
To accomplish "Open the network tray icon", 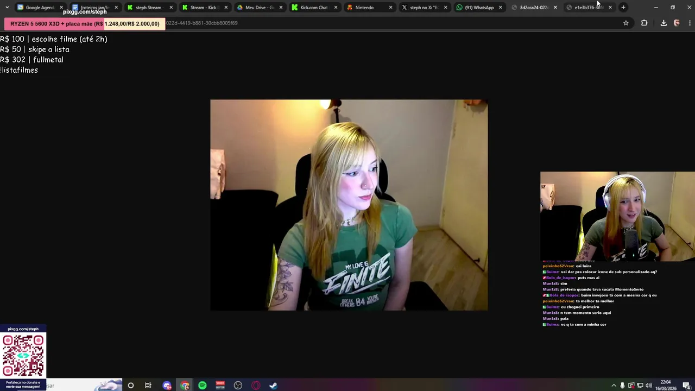I will (x=640, y=386).
